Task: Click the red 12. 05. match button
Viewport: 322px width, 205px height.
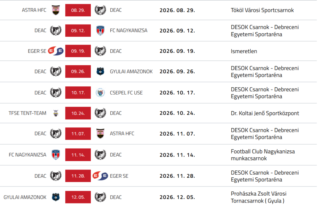Action: point(78,197)
